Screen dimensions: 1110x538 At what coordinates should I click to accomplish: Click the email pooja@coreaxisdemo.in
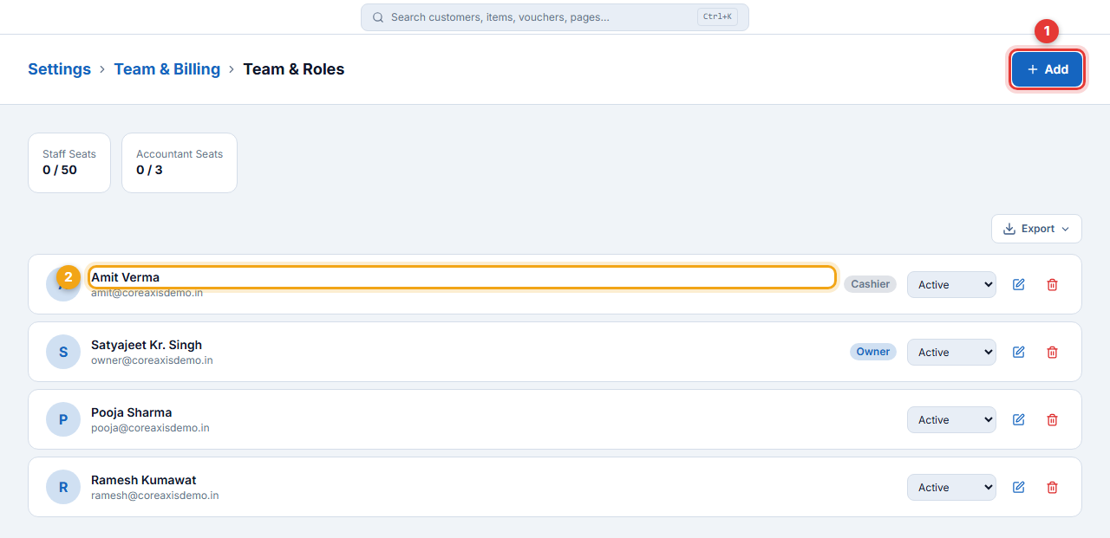click(x=150, y=428)
